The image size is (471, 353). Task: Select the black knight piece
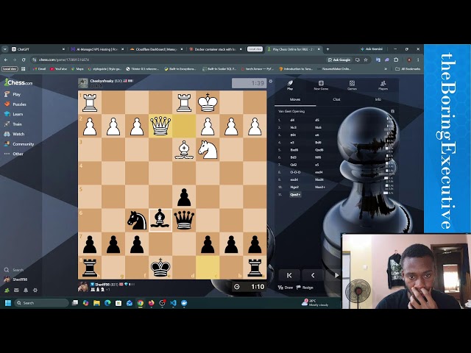pos(137,220)
